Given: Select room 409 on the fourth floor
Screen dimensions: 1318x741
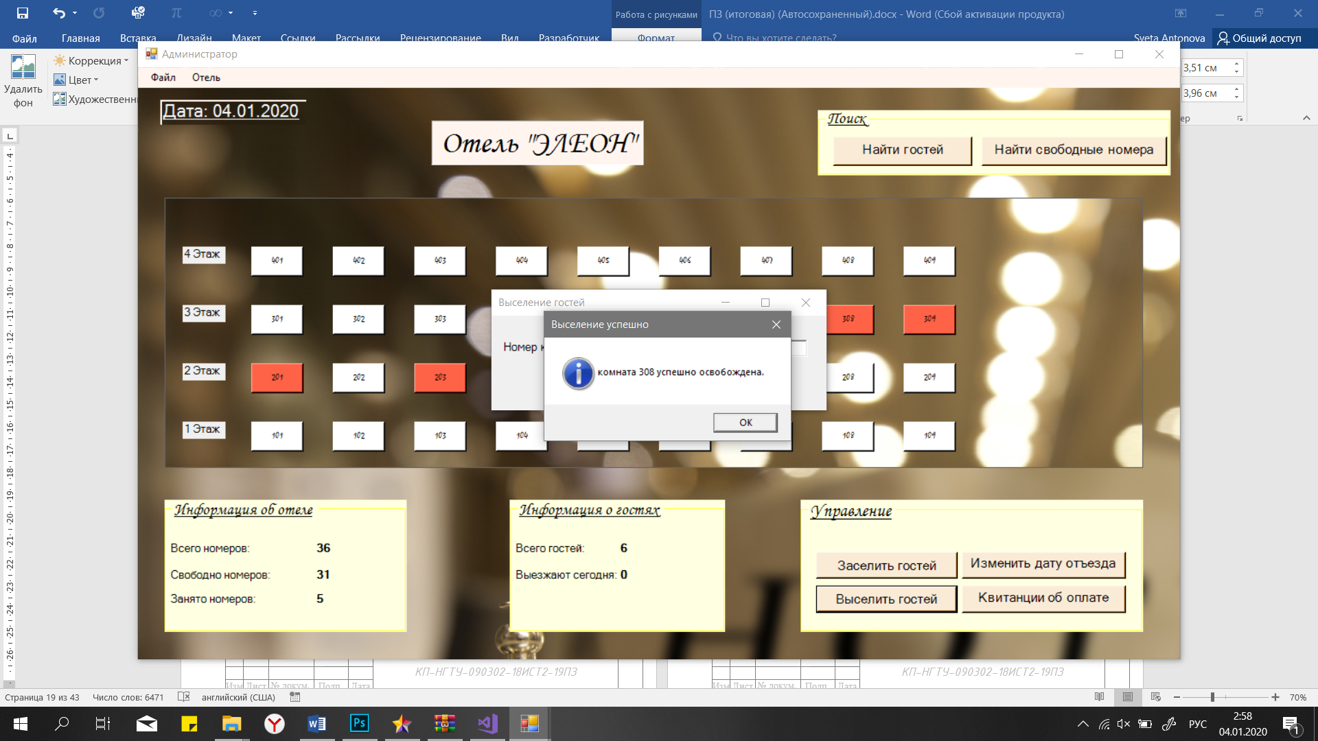Looking at the screenshot, I should pyautogui.click(x=929, y=261).
